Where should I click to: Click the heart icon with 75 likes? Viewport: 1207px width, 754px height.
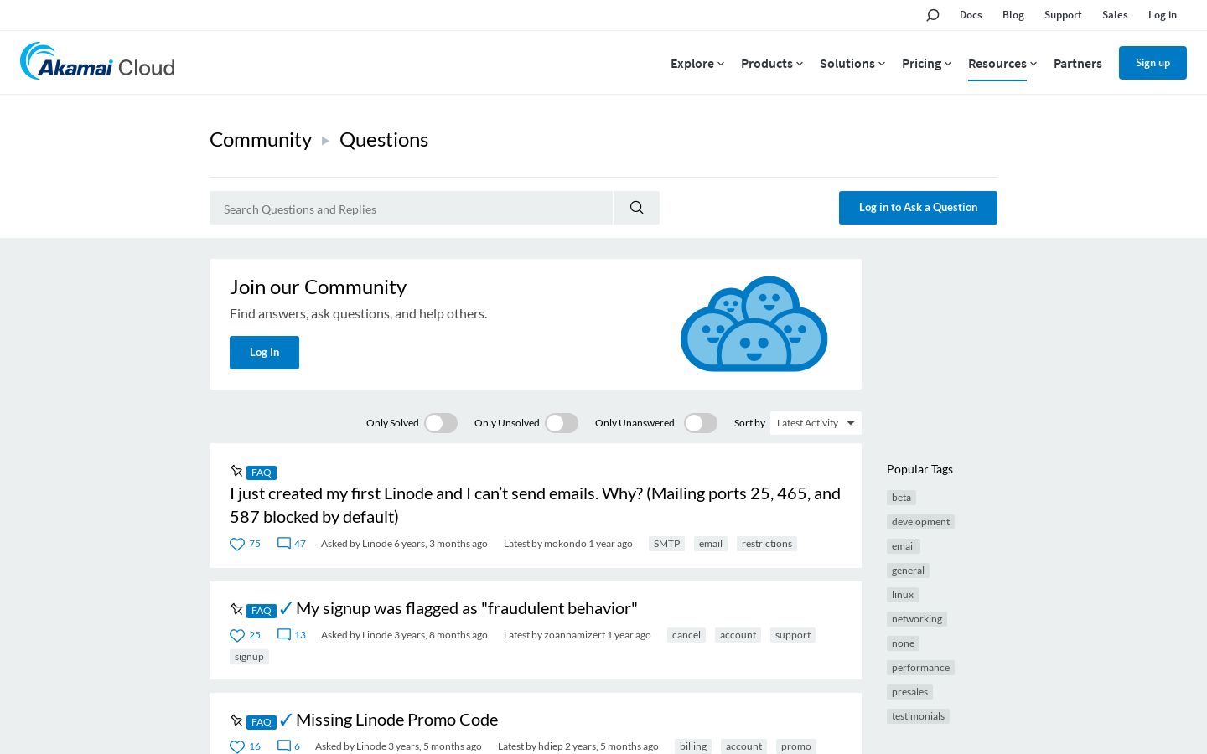pos(237,544)
